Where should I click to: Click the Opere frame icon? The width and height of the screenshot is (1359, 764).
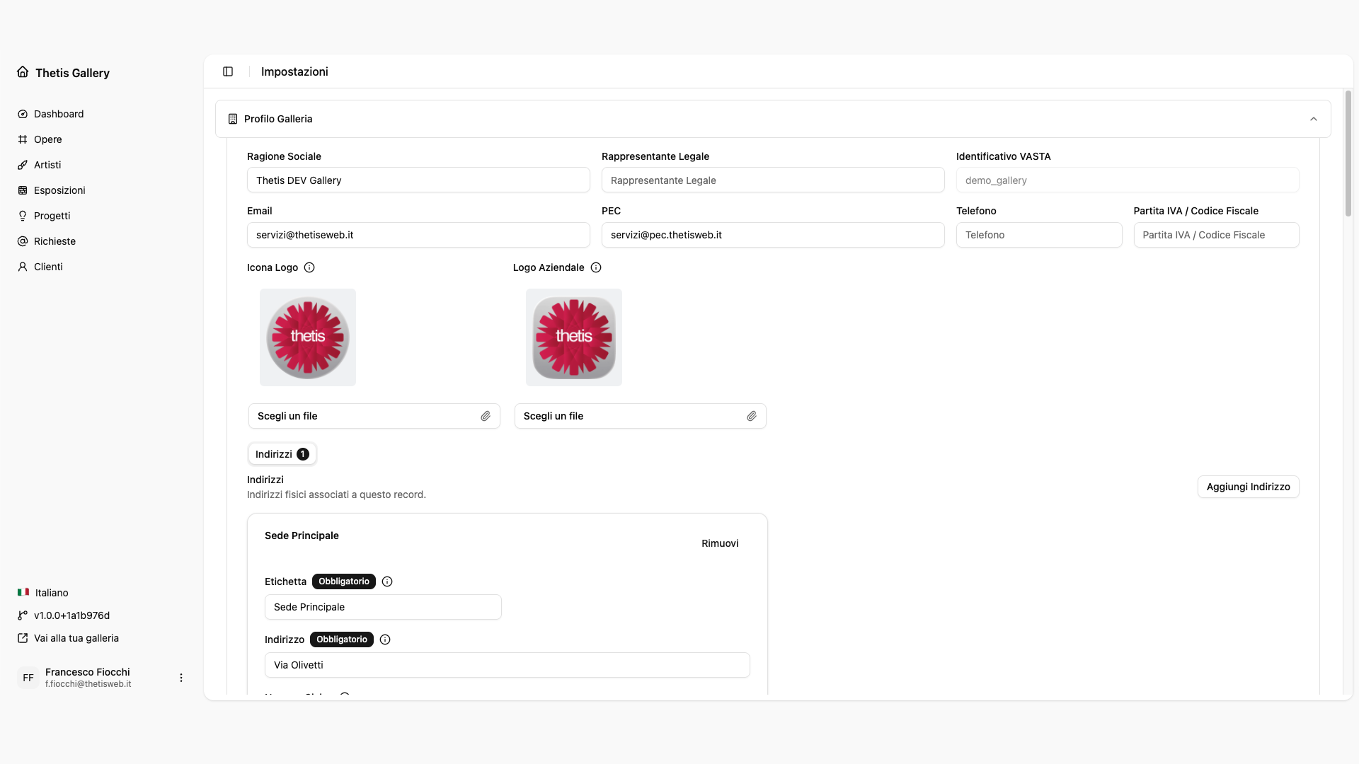click(23, 139)
